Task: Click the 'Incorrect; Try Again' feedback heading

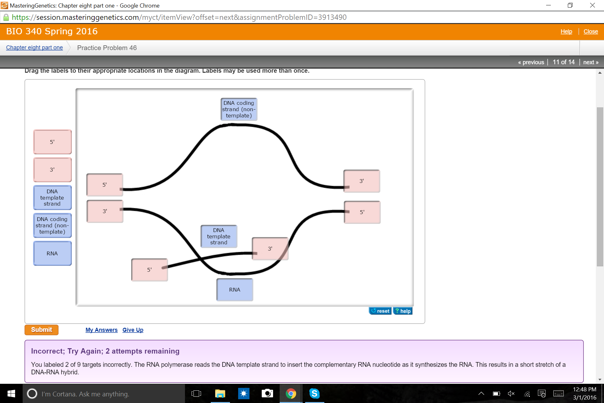Action: (105, 351)
